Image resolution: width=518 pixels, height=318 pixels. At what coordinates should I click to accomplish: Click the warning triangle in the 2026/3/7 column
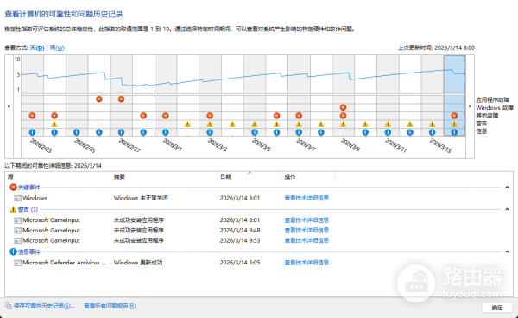(299, 124)
